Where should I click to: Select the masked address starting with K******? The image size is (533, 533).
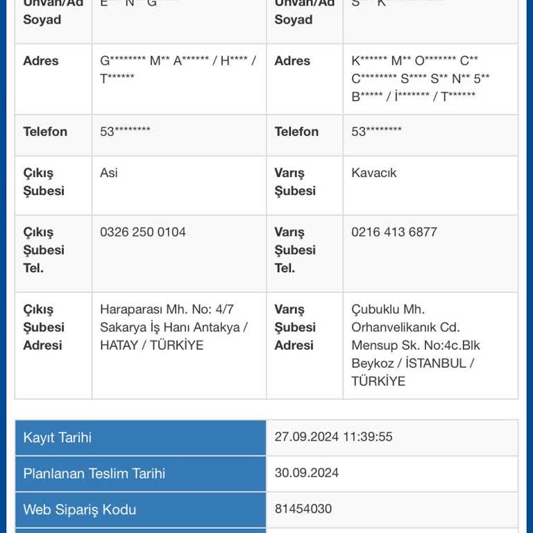[x=421, y=78]
